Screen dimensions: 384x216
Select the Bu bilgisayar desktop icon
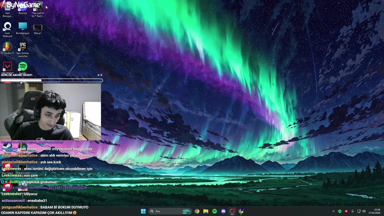[23, 28]
